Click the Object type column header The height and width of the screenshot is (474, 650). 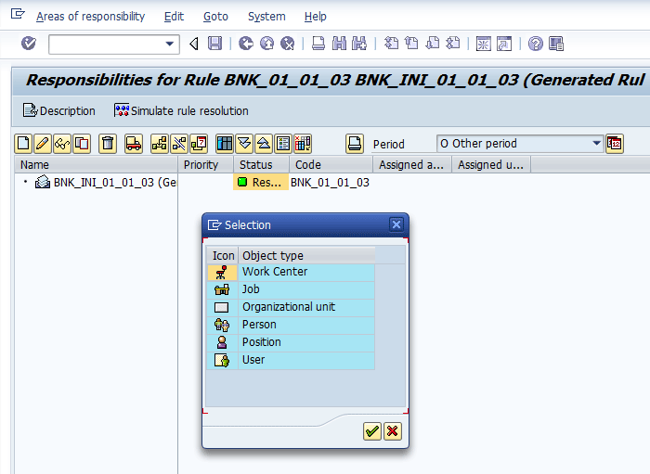click(x=306, y=255)
